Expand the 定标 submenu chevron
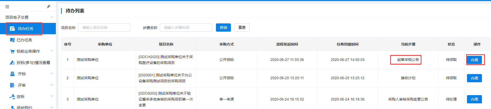 pyautogui.click(x=52, y=96)
